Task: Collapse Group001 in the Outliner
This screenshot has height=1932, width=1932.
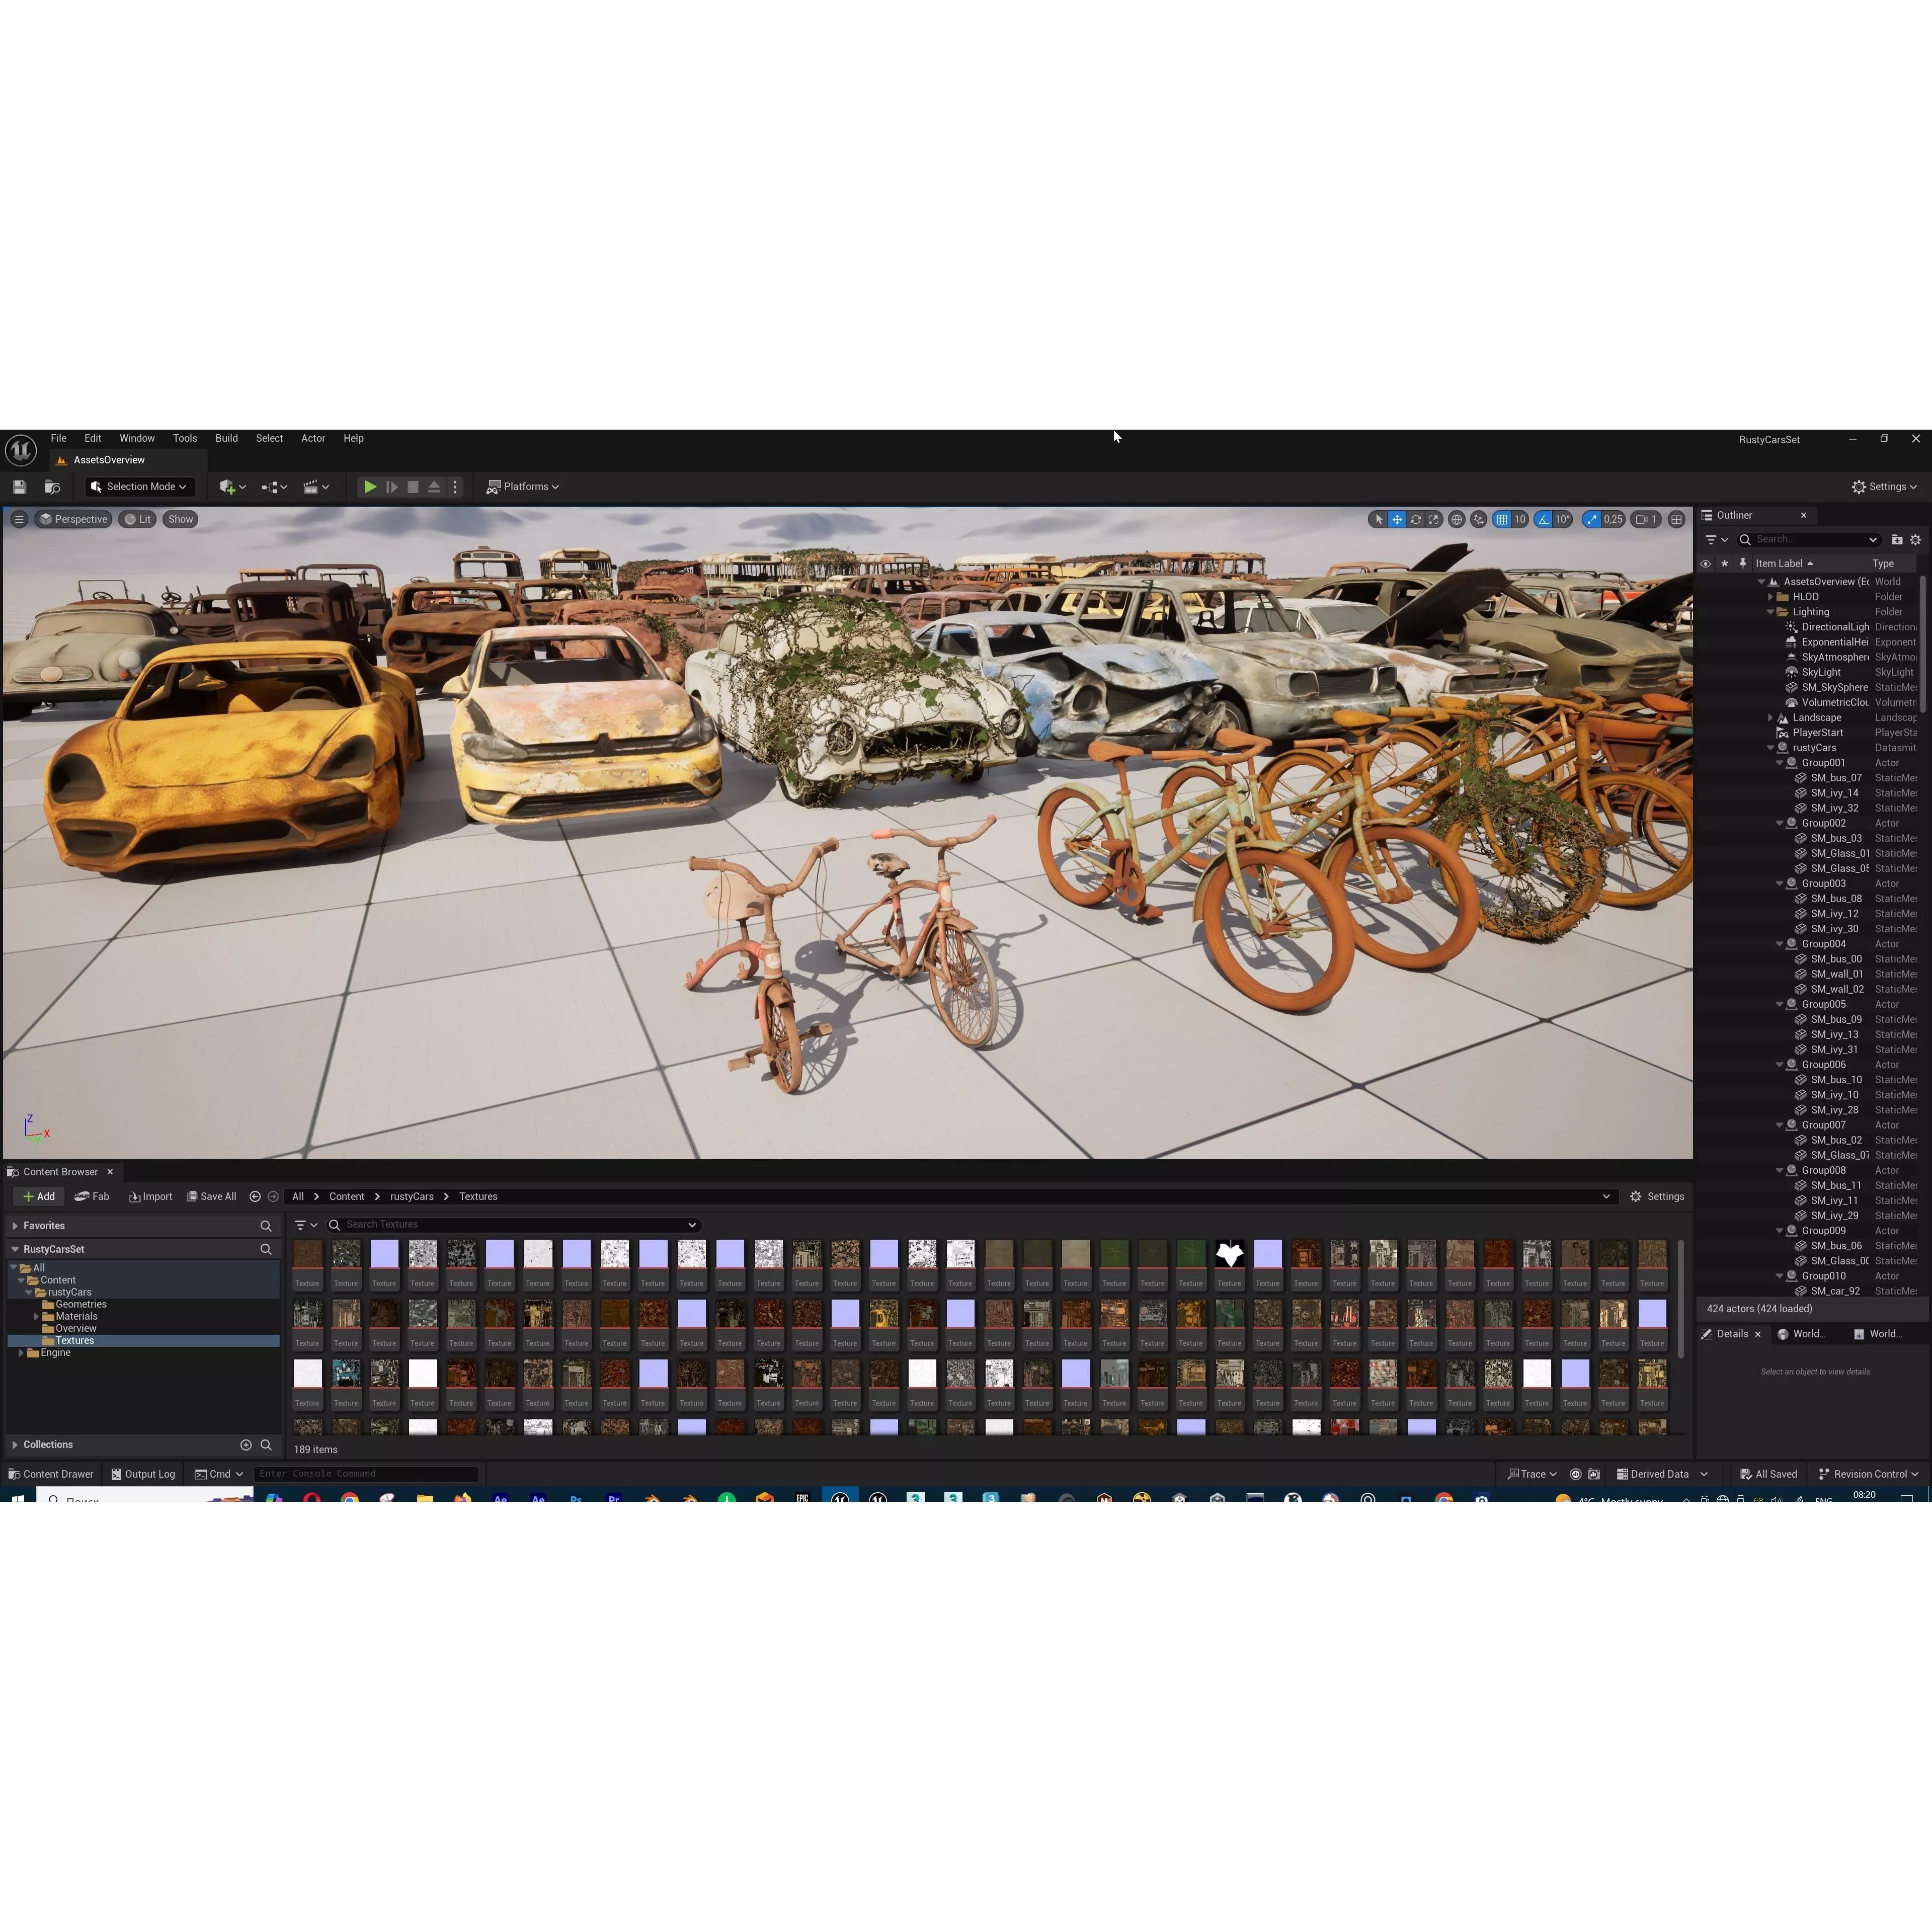Action: (1780, 763)
